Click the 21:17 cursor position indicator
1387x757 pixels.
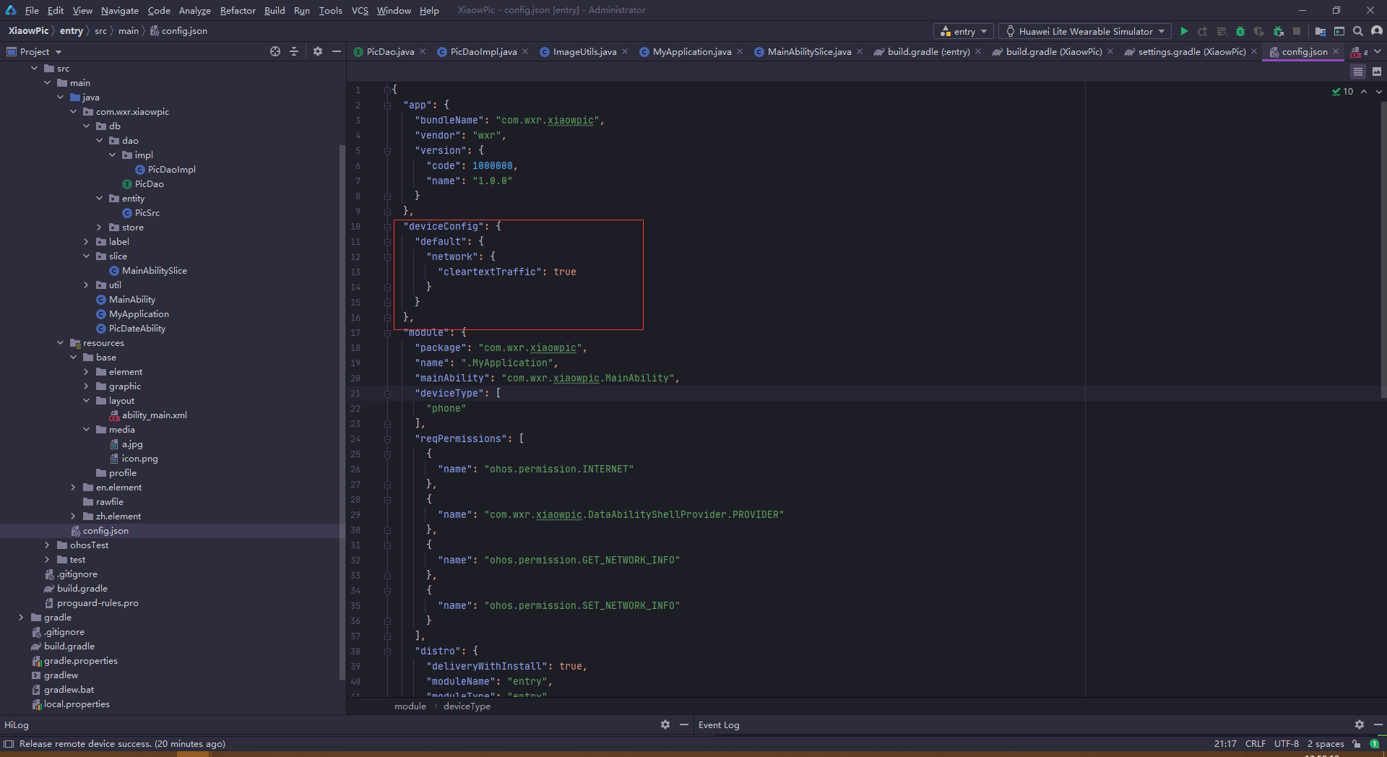(x=1225, y=744)
